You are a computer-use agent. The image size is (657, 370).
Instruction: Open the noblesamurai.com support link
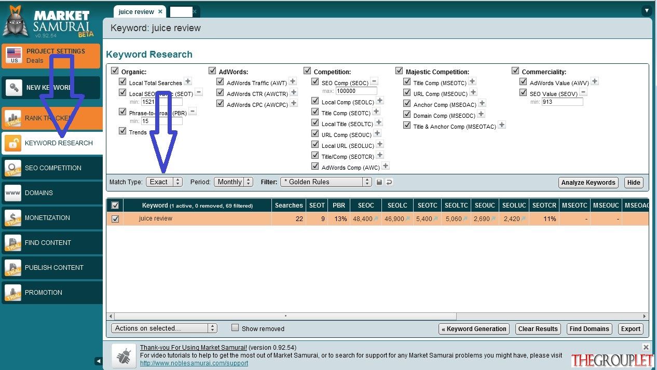[x=194, y=363]
